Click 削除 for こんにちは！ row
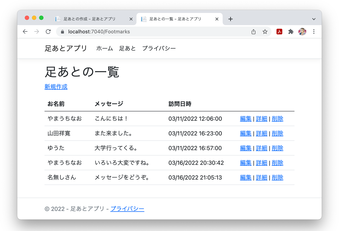Screen dimensions: 339x231 (277, 119)
